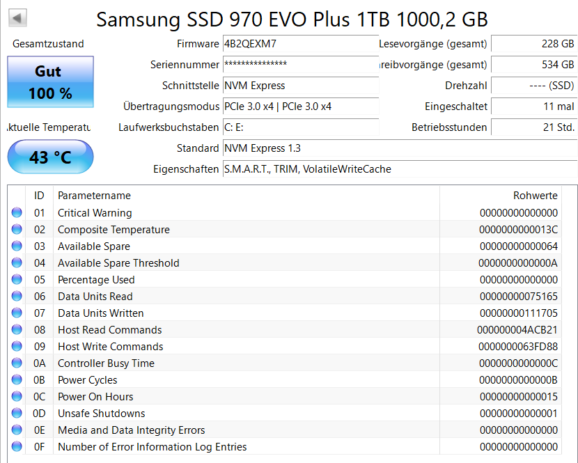Image resolution: width=578 pixels, height=463 pixels.
Task: Click the blue status icon for Host Read Commands
Action: click(x=17, y=329)
